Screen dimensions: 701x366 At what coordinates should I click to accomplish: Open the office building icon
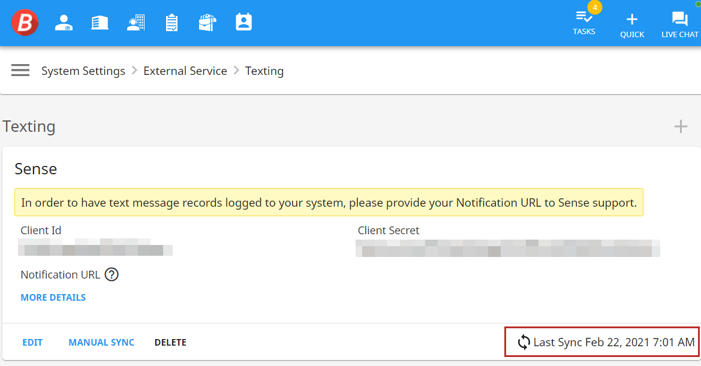(100, 23)
